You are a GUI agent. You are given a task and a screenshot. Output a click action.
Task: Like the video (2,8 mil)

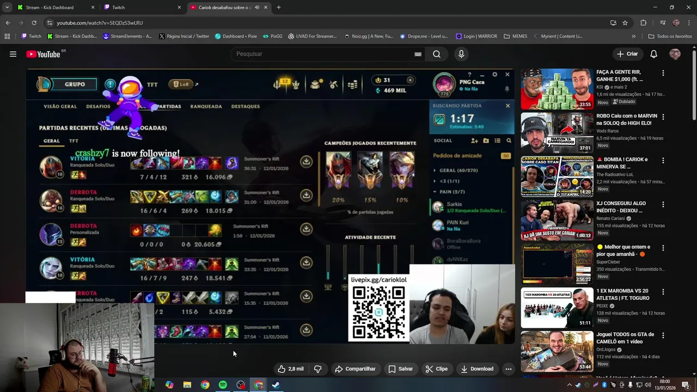pyautogui.click(x=291, y=369)
